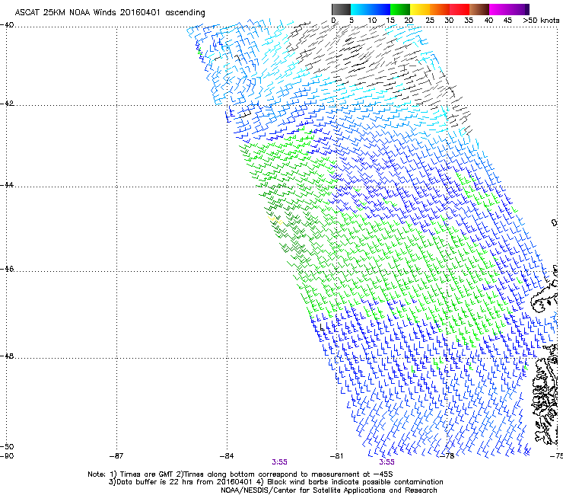This screenshot has width=563, height=495.
Task: Click the left purple '3:55' time label
Action: coord(279,462)
